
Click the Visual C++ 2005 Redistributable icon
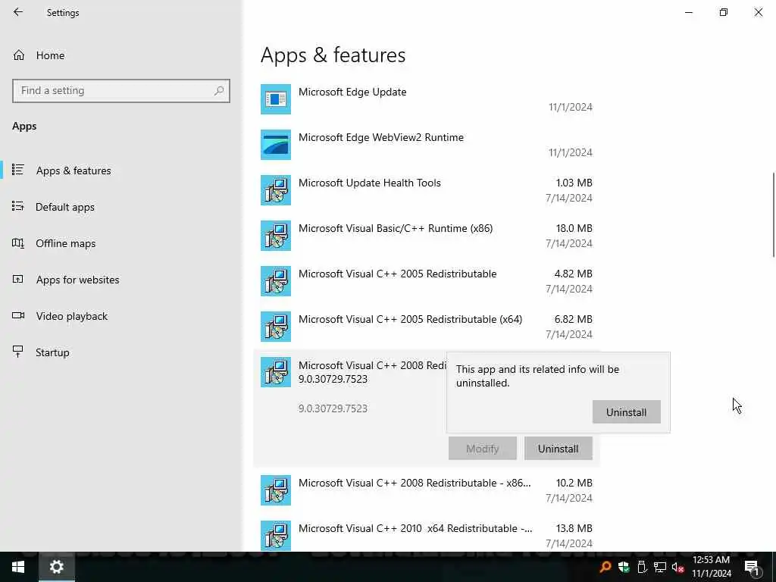[276, 281]
